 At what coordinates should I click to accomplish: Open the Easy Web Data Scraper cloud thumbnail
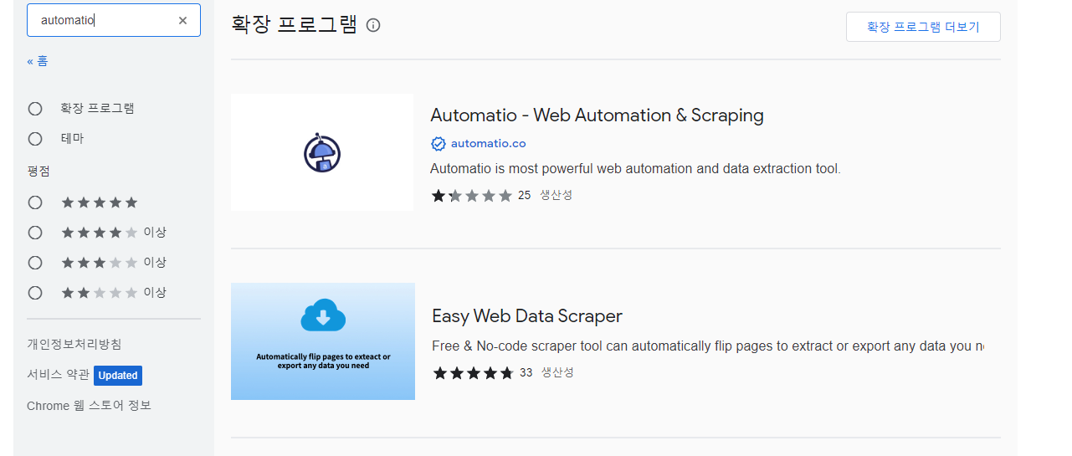coord(323,341)
